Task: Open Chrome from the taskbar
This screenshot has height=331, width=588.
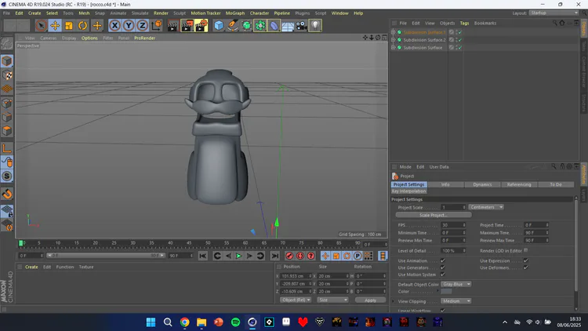Action: coord(184,322)
